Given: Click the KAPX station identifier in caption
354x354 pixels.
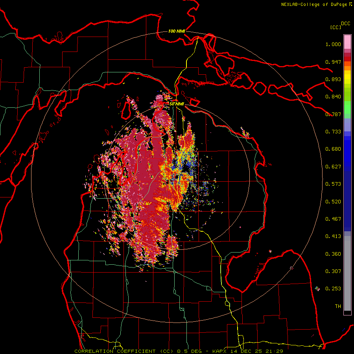Looking at the screenshot, I should point(220,351).
